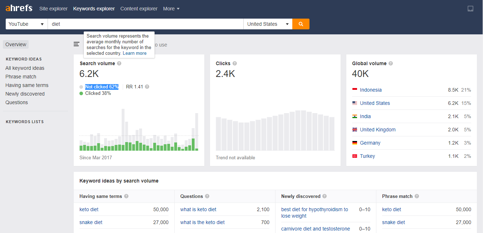483x233 pixels.
Task: Click the 2.4K clicks value
Action: [x=225, y=74]
